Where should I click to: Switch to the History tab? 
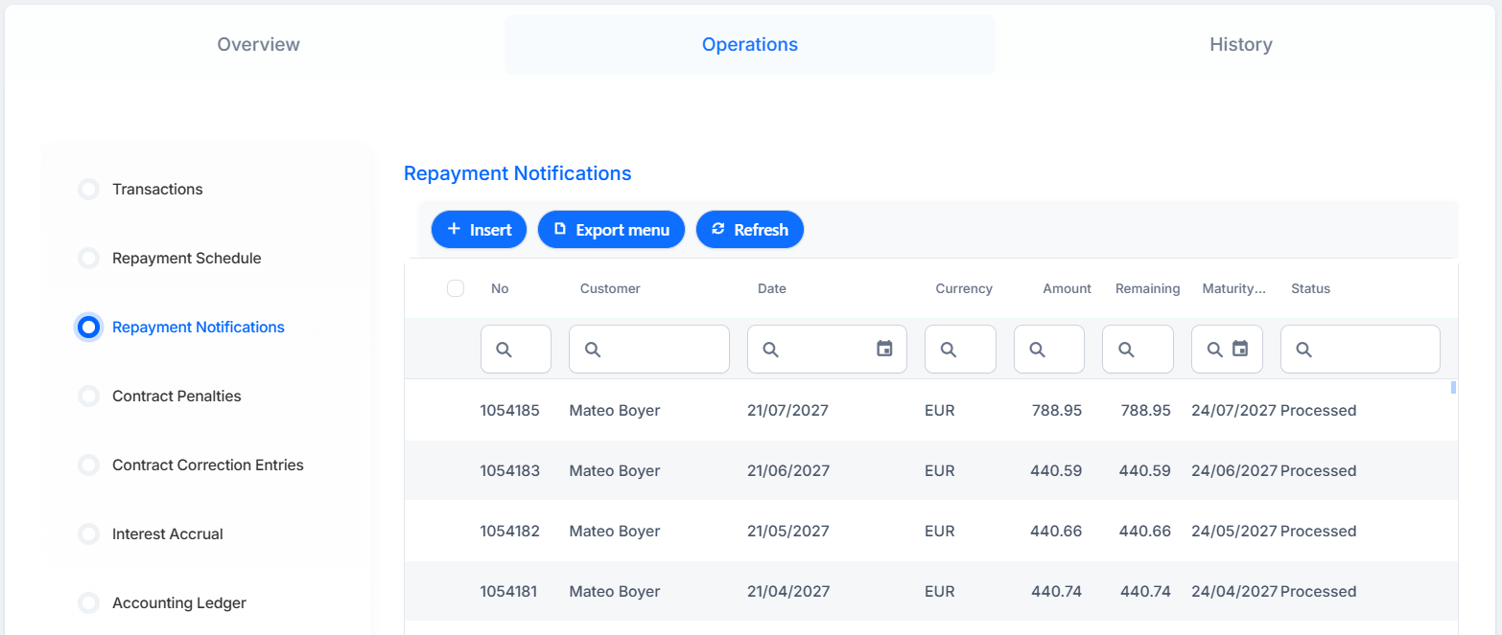[x=1241, y=44]
